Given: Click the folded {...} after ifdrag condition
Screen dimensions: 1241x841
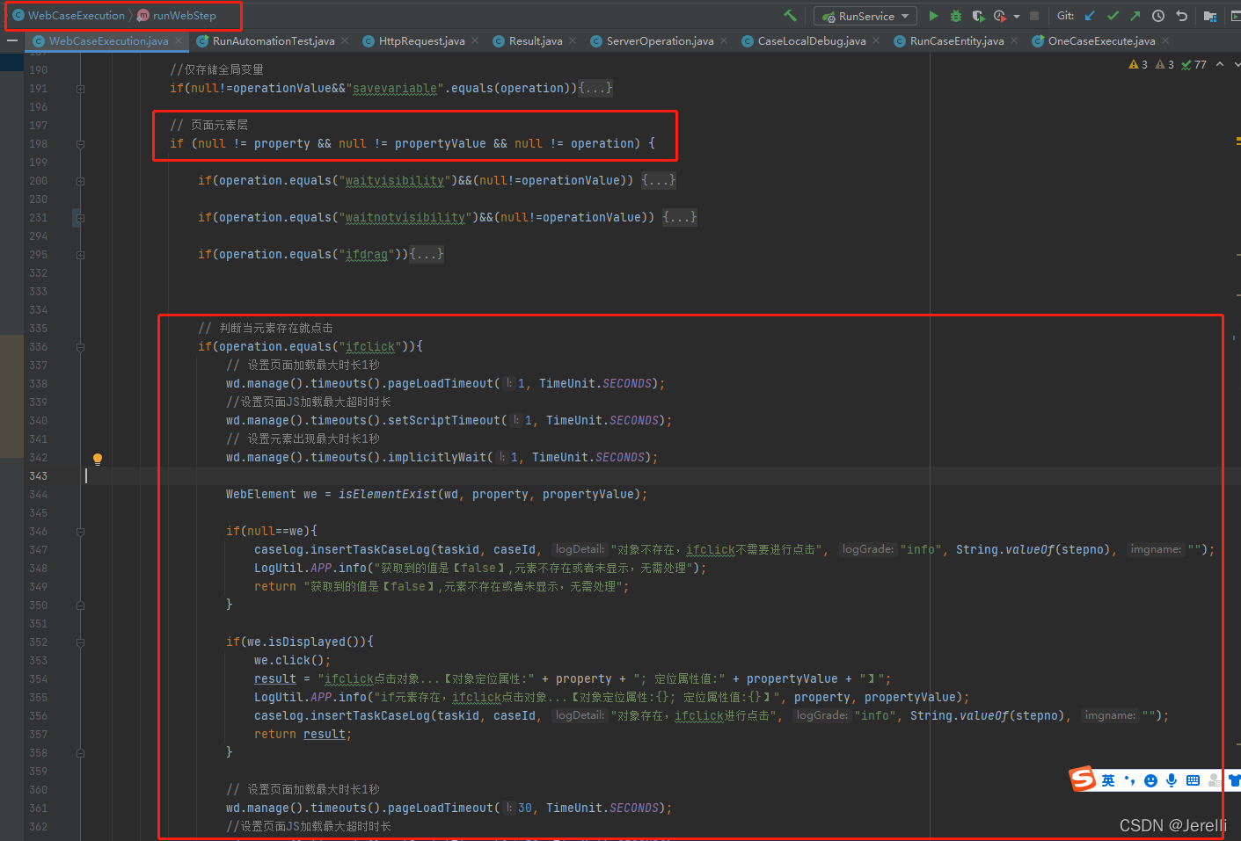Looking at the screenshot, I should (427, 254).
